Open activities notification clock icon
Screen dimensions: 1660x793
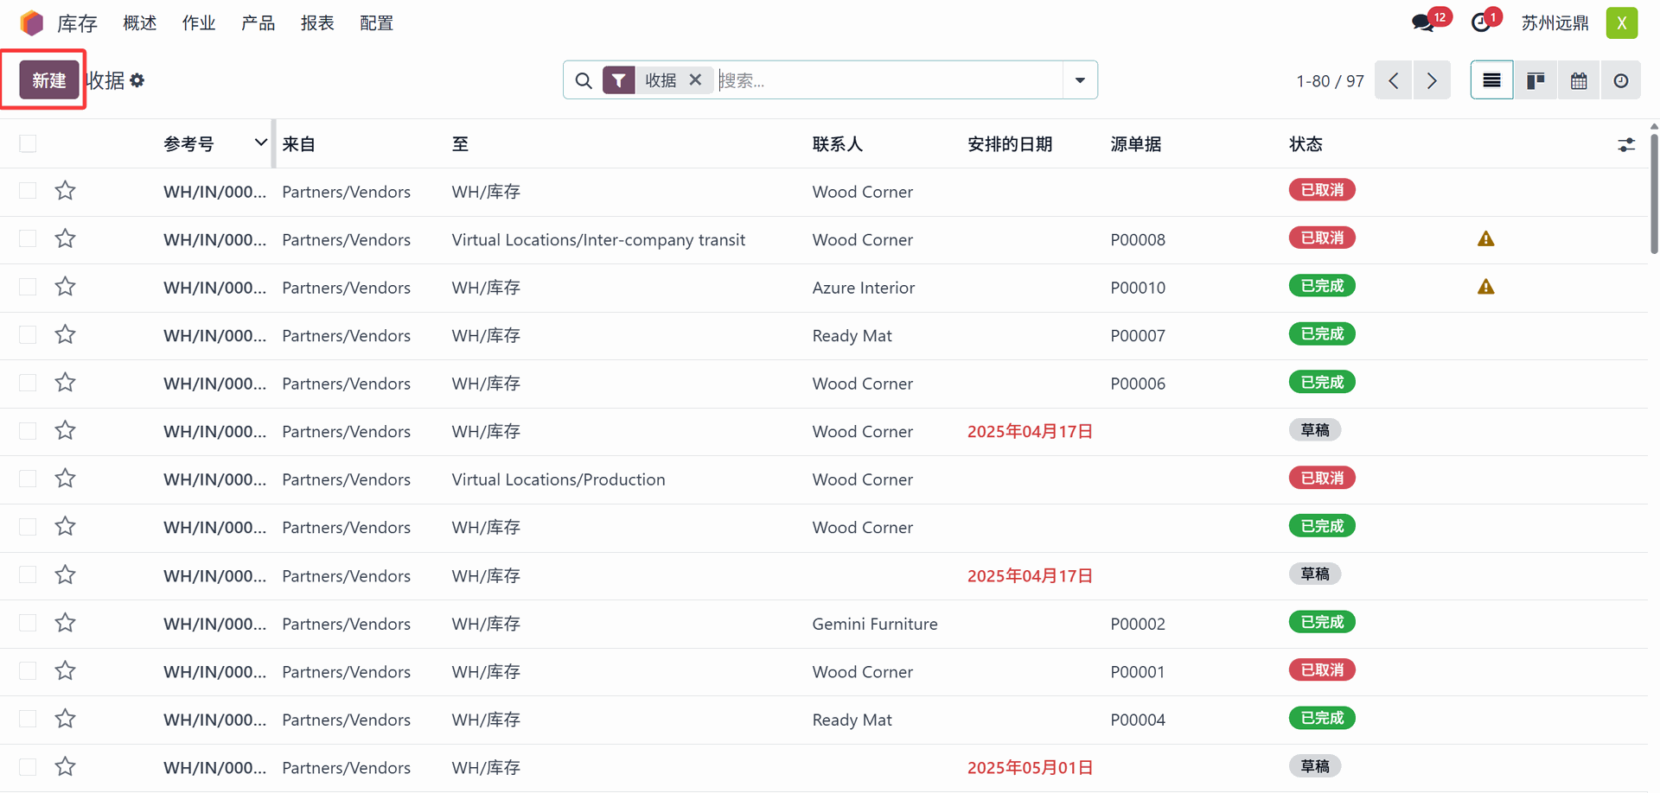point(1481,22)
